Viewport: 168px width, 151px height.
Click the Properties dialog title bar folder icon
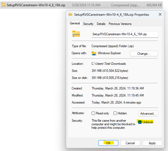(71, 14)
